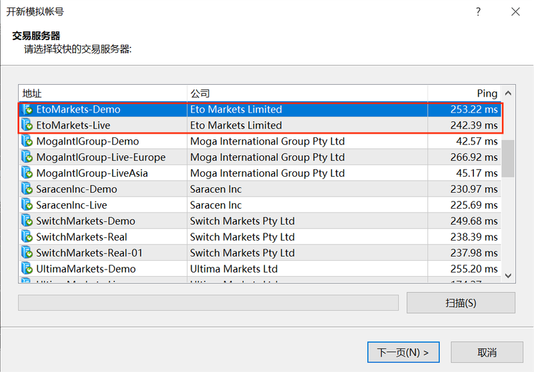534x372 pixels.
Task: Open the help question mark in title bar
Action: pos(478,12)
